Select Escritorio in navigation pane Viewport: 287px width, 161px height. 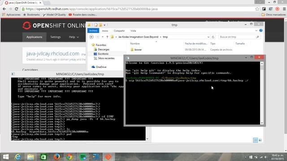click(101, 54)
